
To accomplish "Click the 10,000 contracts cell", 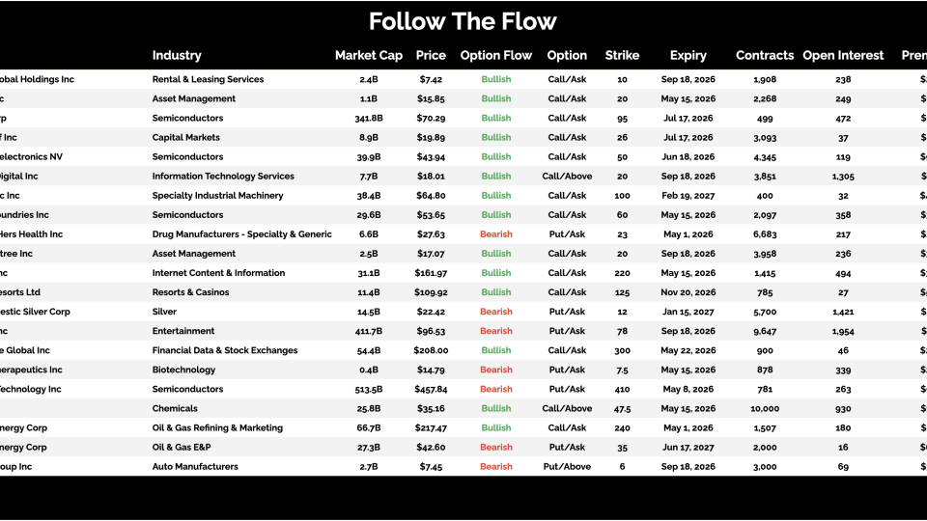I will (x=765, y=409).
